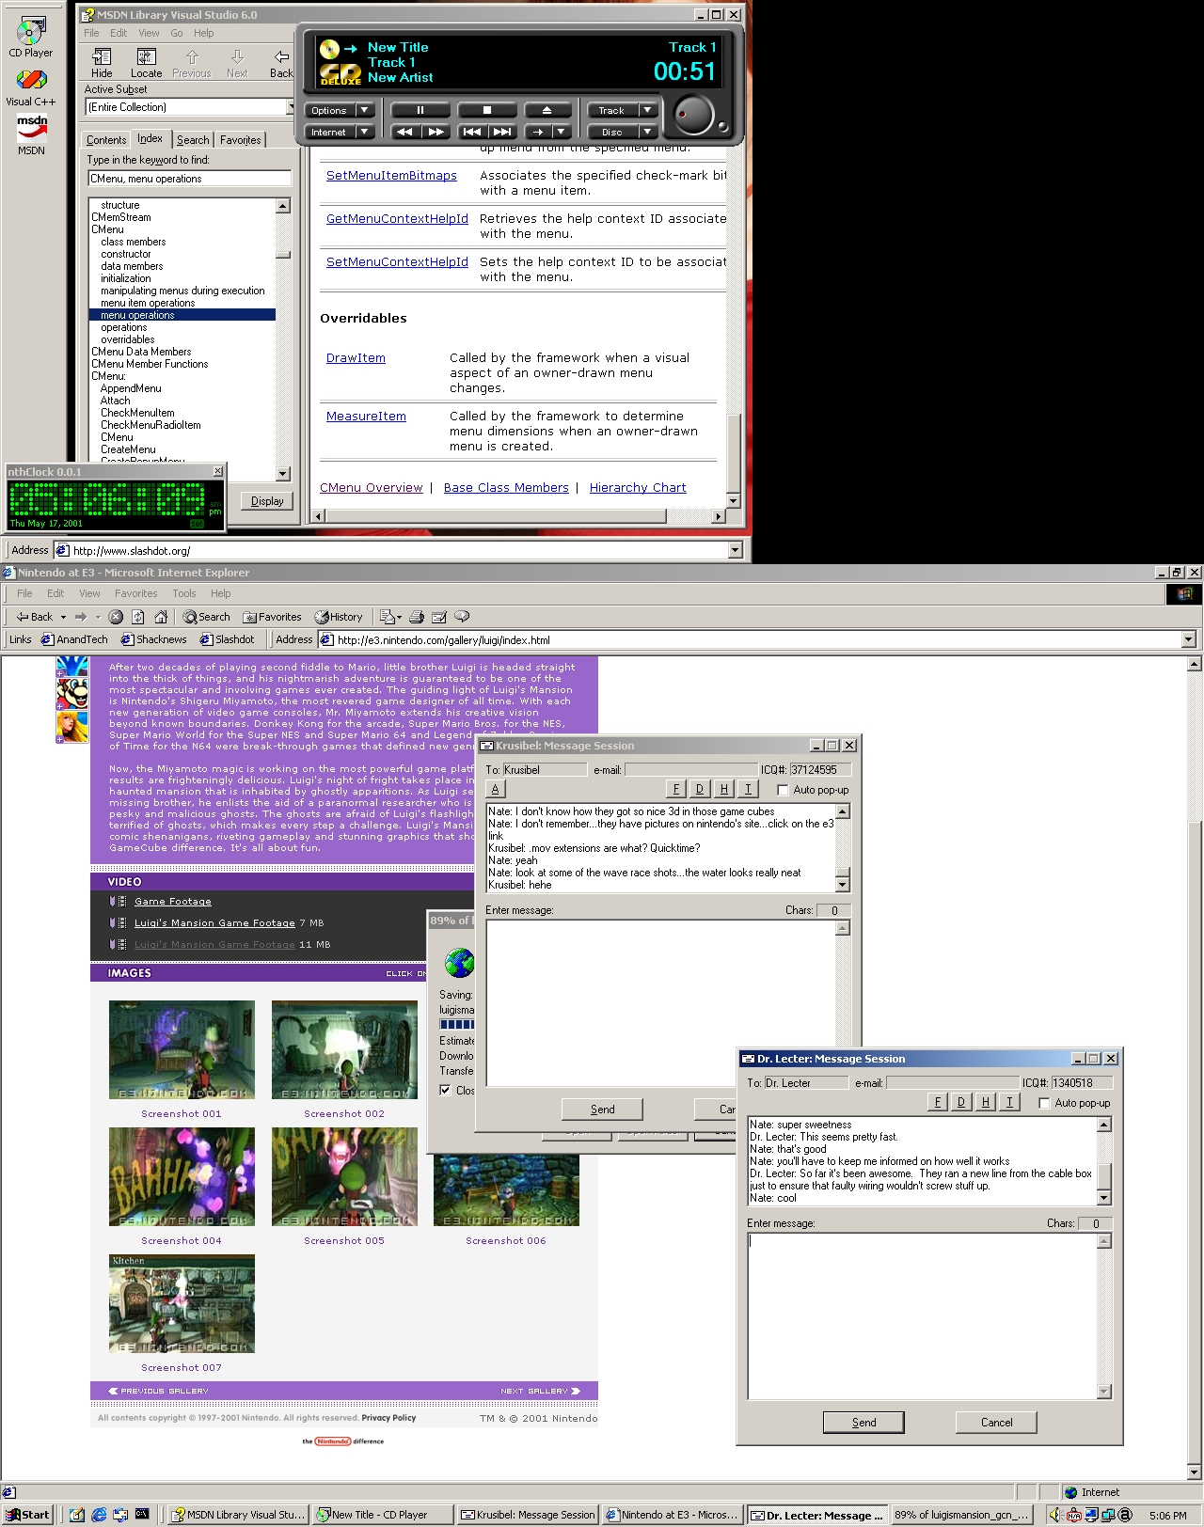The height and width of the screenshot is (1527, 1204).
Task: Click the Edit page icon in IE toolbar
Action: [x=439, y=617]
